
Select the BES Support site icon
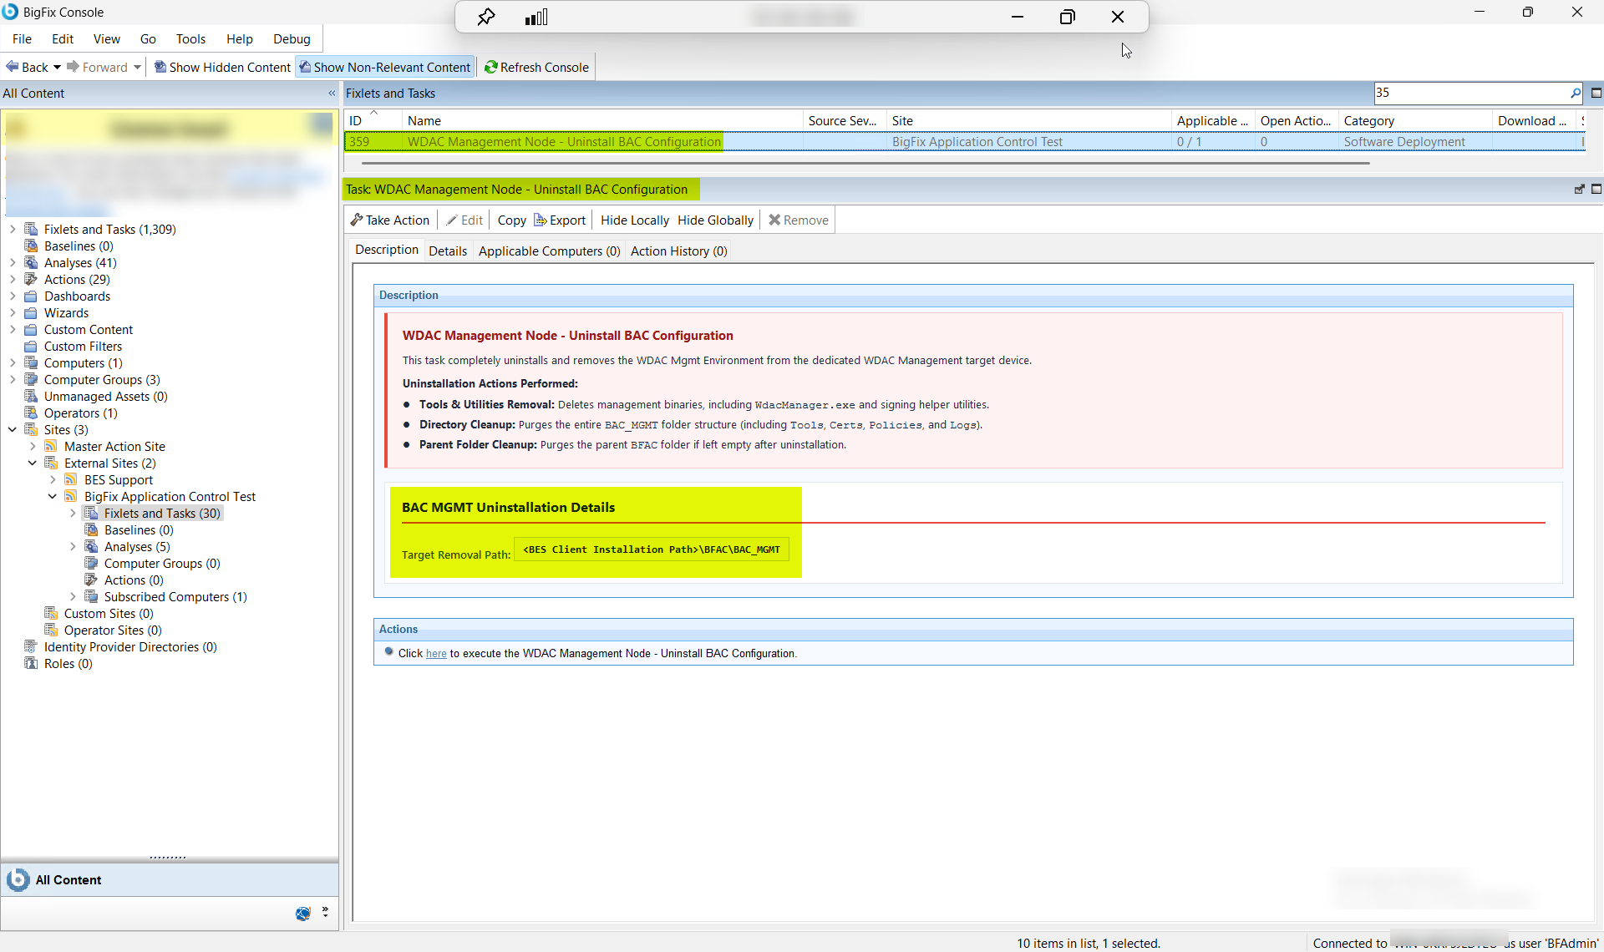pyautogui.click(x=71, y=479)
